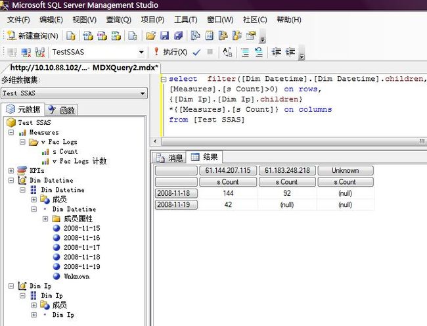Click the New Query (新建查询) button

tap(32, 35)
